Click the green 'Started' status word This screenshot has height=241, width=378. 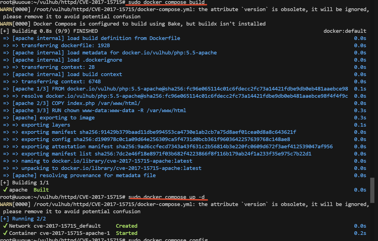[x=127, y=233]
